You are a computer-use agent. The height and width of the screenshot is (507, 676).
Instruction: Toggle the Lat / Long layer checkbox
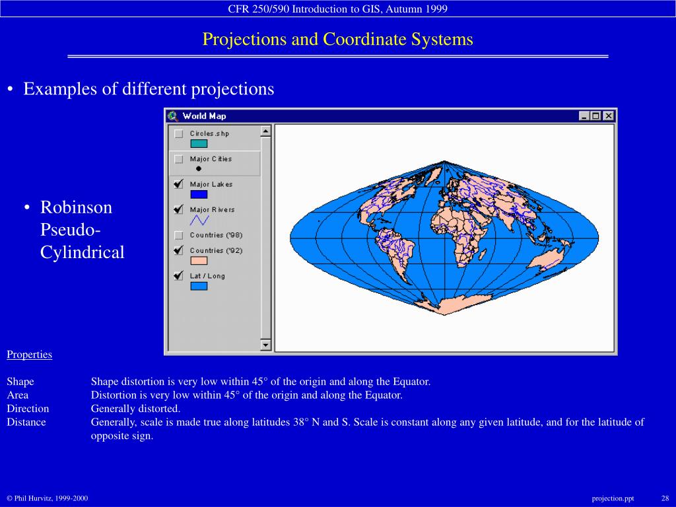[x=178, y=275]
